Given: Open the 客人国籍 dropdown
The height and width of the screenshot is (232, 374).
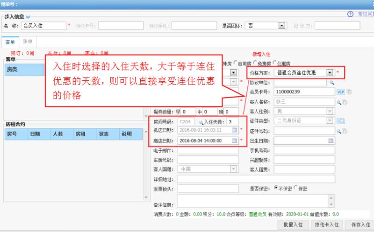Looking at the screenshot, I should pyautogui.click(x=233, y=169).
